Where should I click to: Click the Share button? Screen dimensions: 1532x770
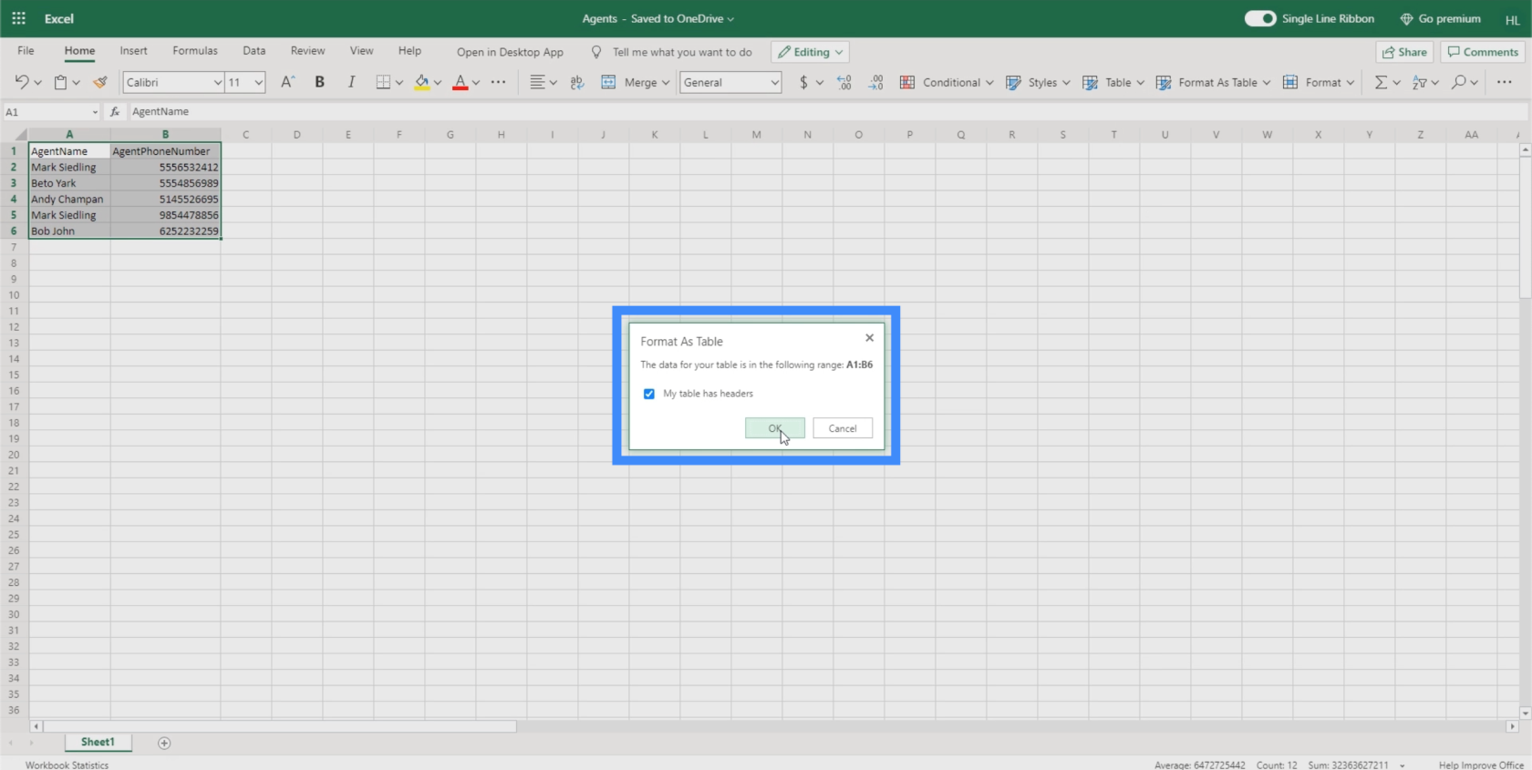tap(1404, 52)
